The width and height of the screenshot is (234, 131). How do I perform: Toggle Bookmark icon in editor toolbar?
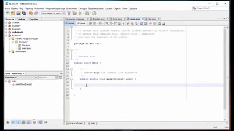(x=136, y=23)
